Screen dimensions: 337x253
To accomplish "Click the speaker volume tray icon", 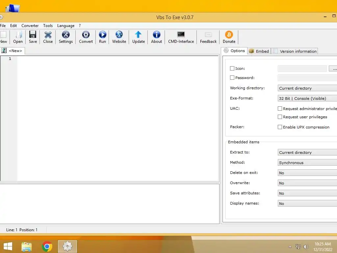I will point(306,246).
